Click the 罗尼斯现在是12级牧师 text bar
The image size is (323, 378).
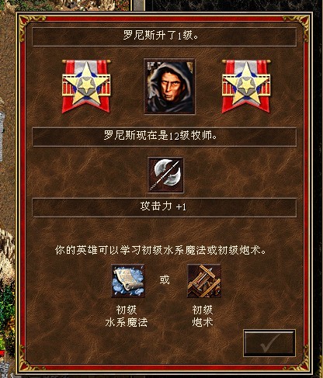(x=164, y=137)
